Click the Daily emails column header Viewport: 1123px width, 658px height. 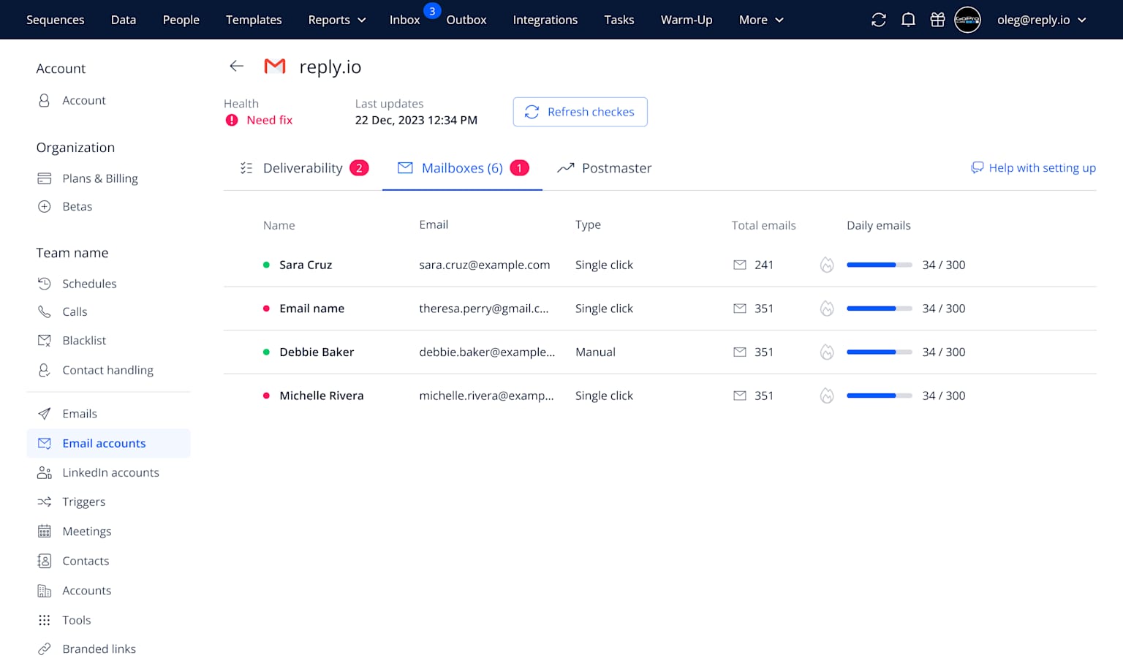click(879, 225)
